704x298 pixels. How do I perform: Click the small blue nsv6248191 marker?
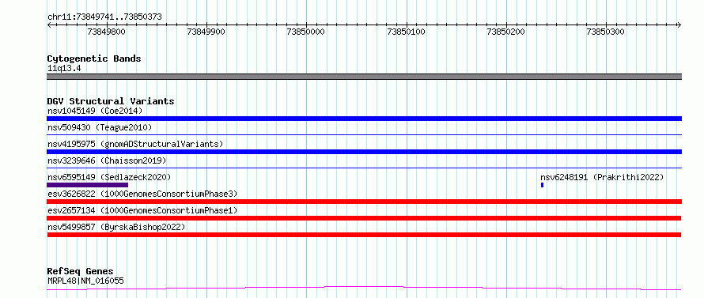(x=543, y=185)
